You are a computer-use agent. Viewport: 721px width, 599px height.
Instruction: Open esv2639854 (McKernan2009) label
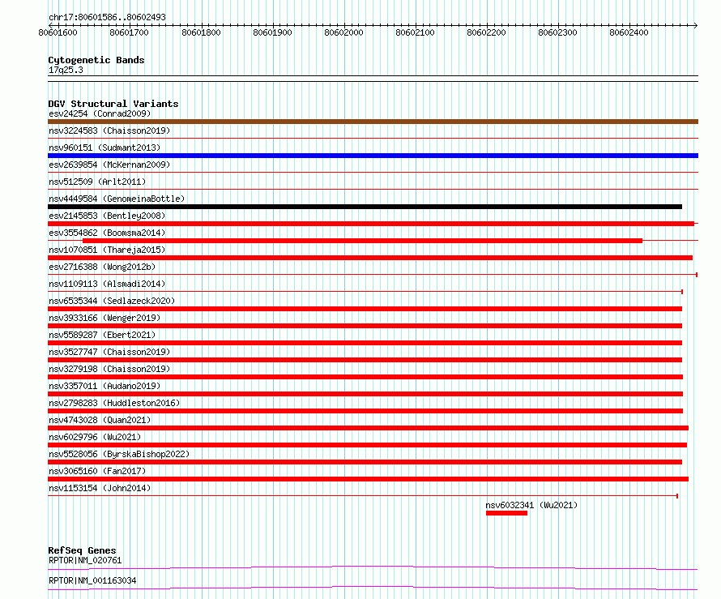[x=109, y=165]
